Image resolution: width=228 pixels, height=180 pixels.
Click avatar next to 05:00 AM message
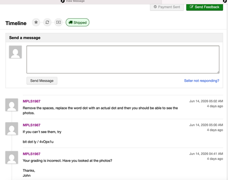pyautogui.click(x=12, y=129)
